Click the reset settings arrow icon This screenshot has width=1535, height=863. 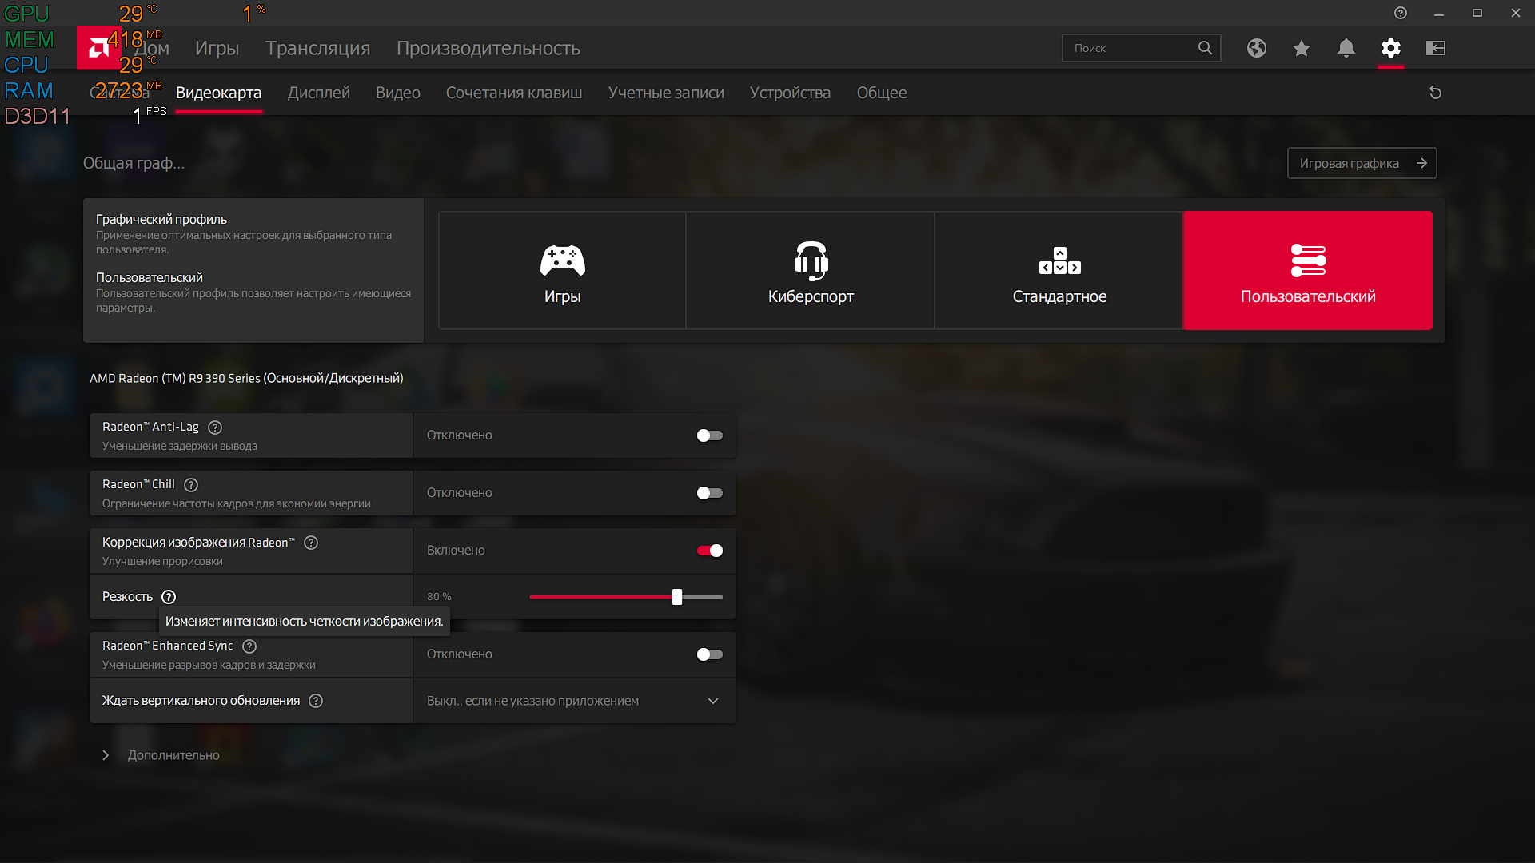click(1435, 93)
